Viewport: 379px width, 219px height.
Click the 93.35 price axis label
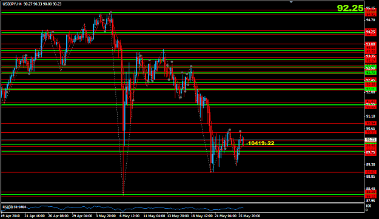(371, 56)
